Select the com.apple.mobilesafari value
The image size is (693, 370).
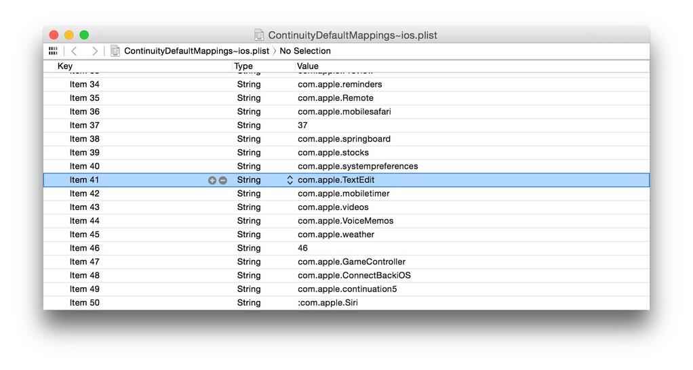(x=344, y=112)
